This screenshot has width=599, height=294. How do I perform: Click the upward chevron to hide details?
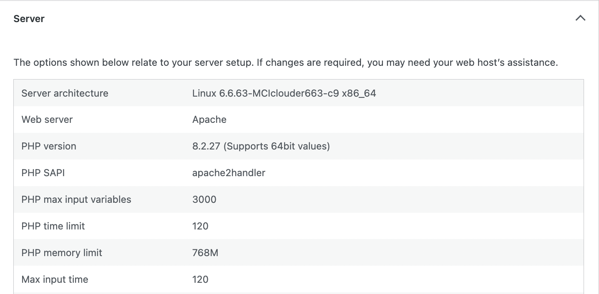580,18
